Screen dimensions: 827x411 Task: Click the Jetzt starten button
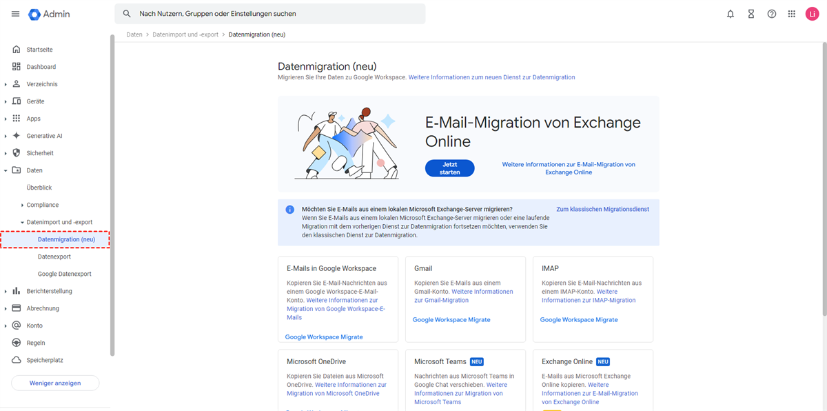coord(450,168)
